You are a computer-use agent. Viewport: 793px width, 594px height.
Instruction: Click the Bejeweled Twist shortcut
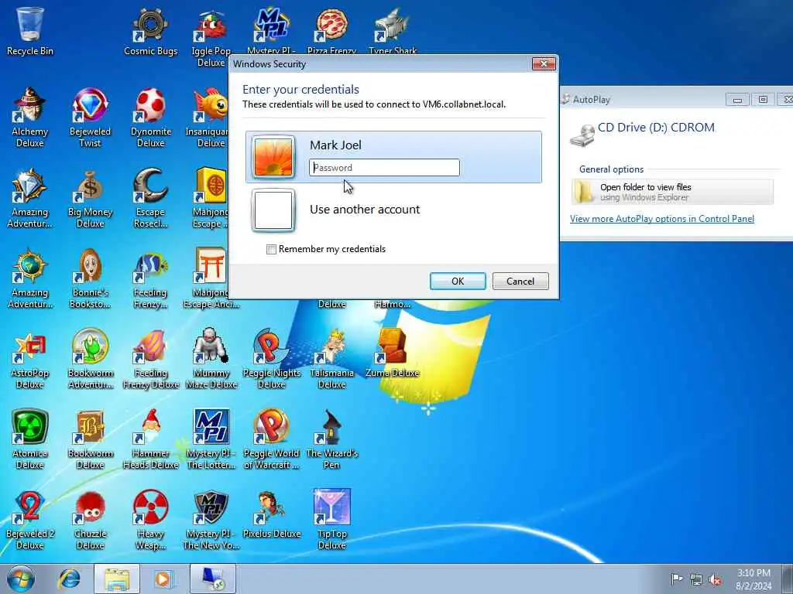point(90,118)
